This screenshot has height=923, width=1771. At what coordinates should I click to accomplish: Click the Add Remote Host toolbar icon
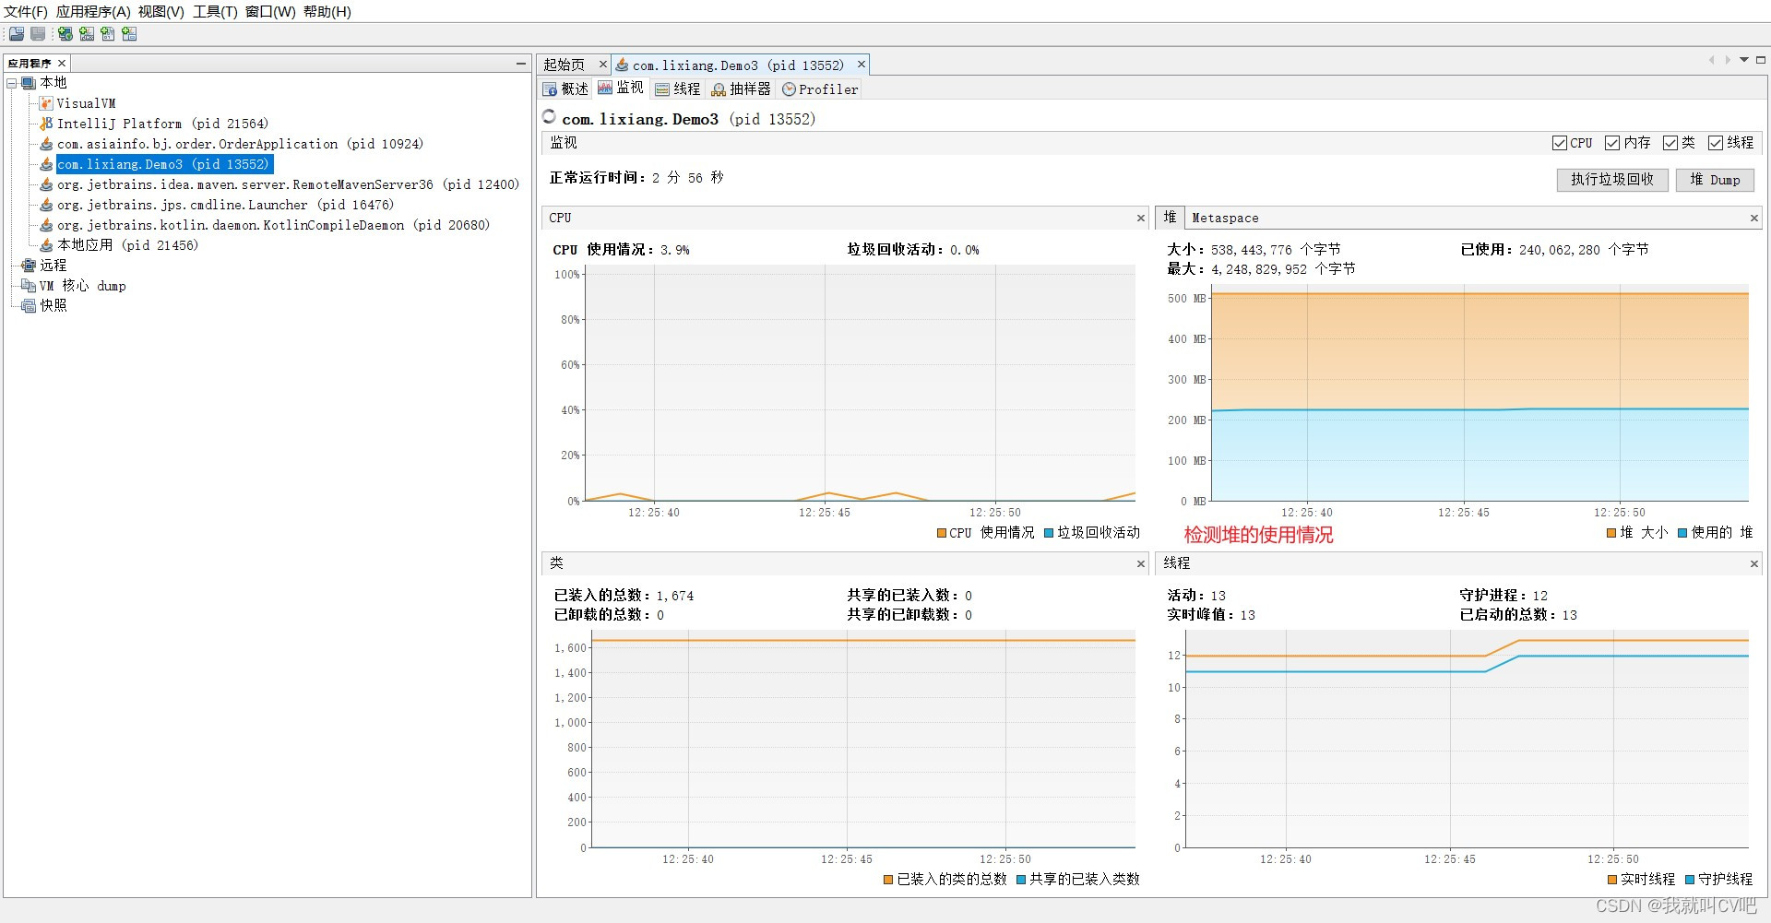click(65, 34)
